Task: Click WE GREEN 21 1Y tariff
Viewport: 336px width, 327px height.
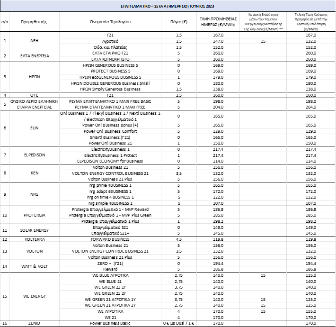Action: 110,287
